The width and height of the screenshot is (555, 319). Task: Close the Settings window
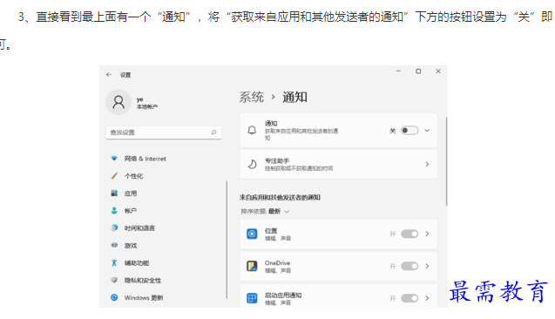pyautogui.click(x=438, y=71)
